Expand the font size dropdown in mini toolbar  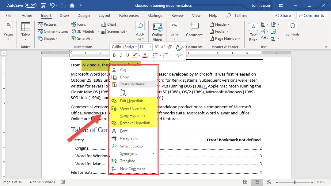[x=150, y=47]
